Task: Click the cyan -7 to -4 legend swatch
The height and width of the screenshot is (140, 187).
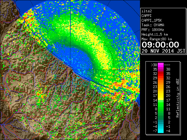Action: 161,131
